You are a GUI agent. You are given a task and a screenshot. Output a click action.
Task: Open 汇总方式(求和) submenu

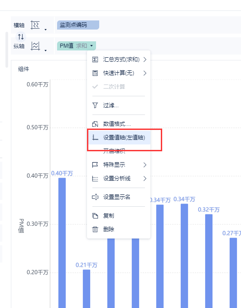pyautogui.click(x=119, y=60)
